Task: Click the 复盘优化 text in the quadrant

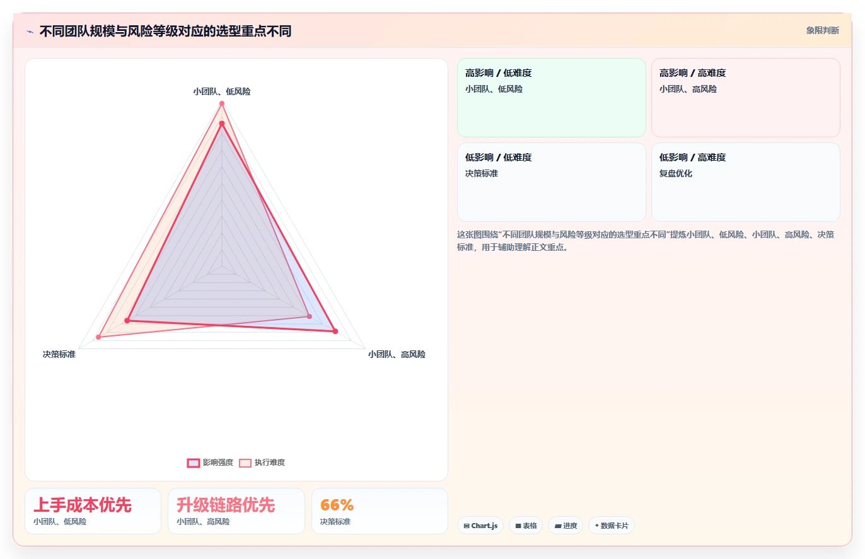Action: point(676,173)
